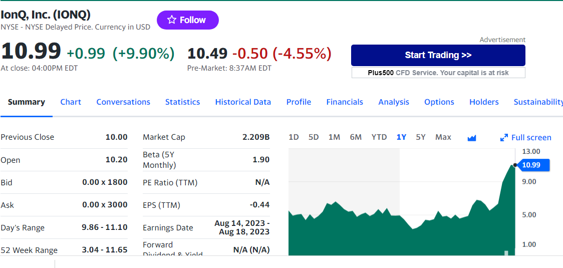The image size is (563, 268).
Task: Go to the Statistics tab
Action: 182,102
